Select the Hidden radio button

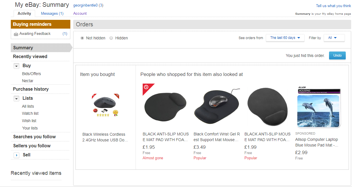click(x=111, y=38)
